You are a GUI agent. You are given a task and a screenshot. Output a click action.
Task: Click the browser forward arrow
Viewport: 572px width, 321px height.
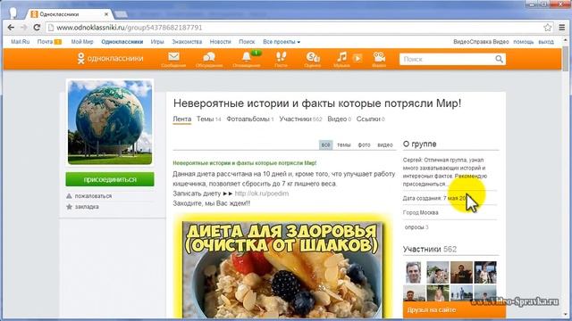pos(24,28)
